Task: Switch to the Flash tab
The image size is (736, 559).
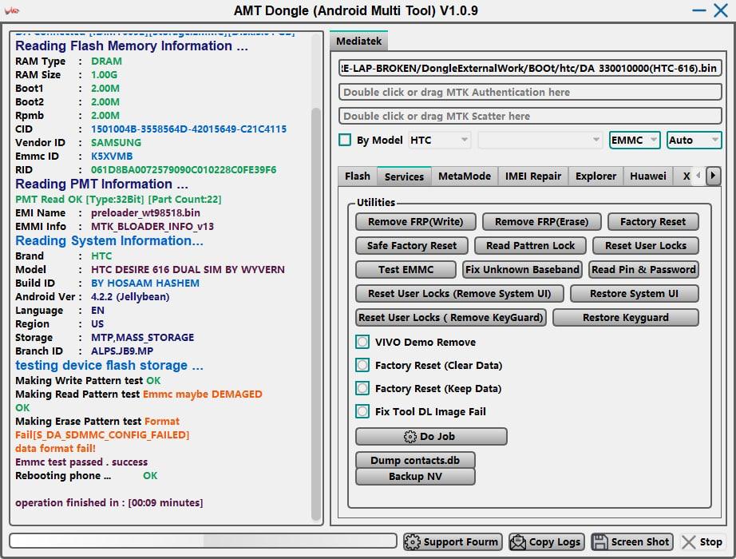Action: (358, 176)
